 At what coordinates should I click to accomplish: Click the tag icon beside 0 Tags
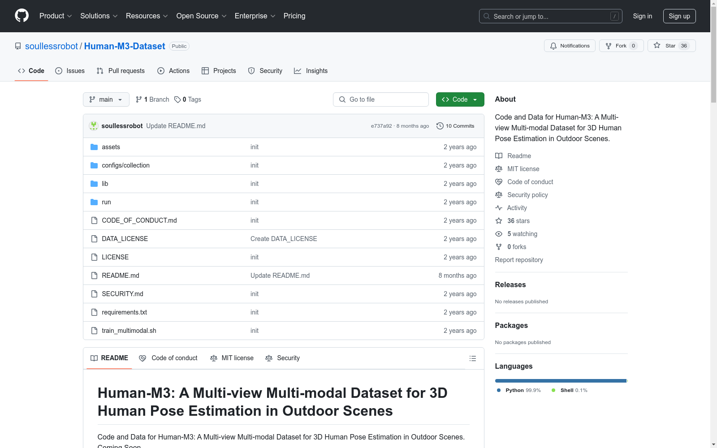click(x=177, y=99)
